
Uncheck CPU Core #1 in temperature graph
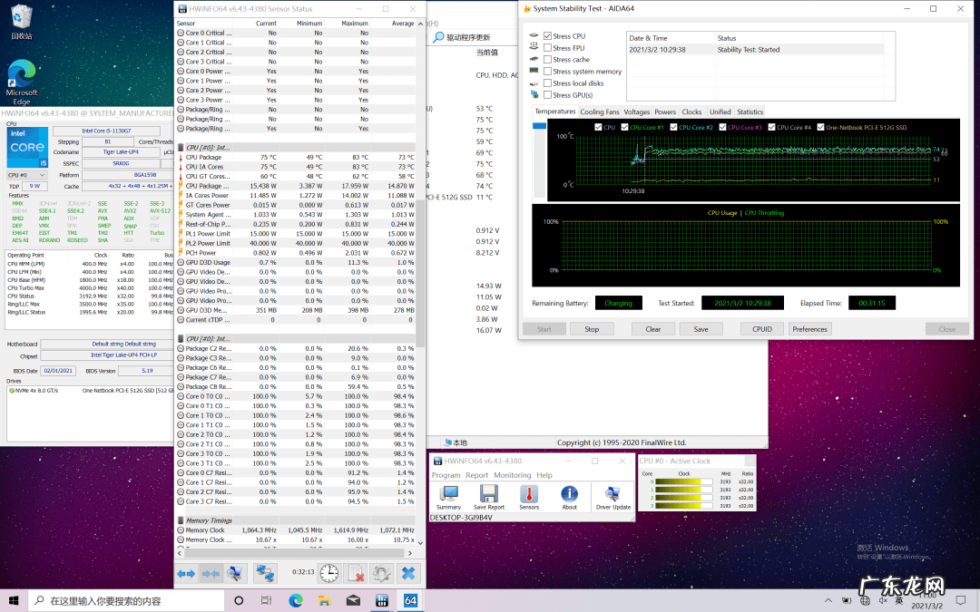pyautogui.click(x=623, y=127)
